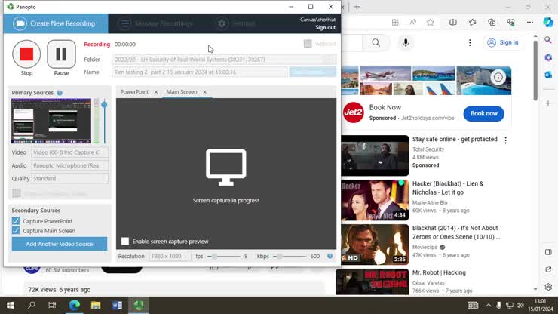Click Add Another Video Source button
Screen dimensions: 558x314
tap(60, 244)
